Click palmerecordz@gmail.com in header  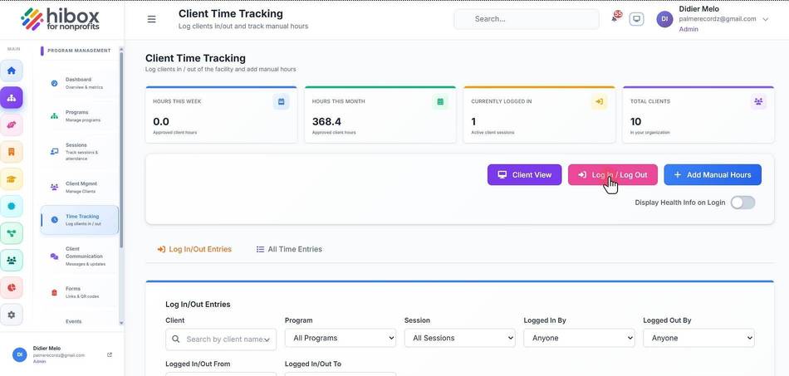[x=718, y=19]
